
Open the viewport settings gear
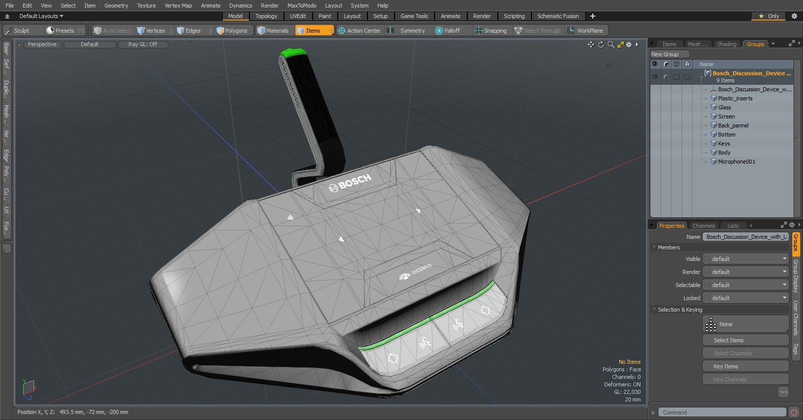click(629, 45)
